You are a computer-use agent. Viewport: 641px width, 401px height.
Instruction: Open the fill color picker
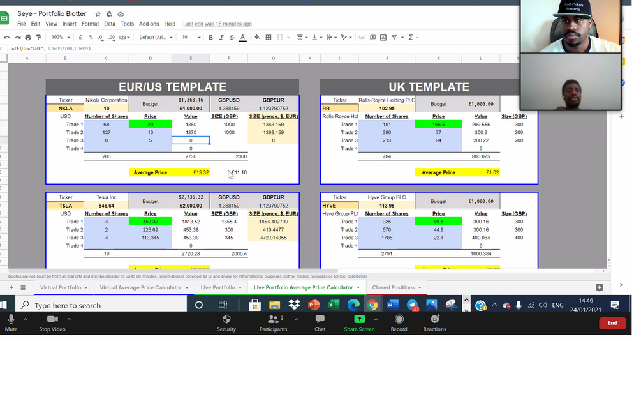click(257, 37)
